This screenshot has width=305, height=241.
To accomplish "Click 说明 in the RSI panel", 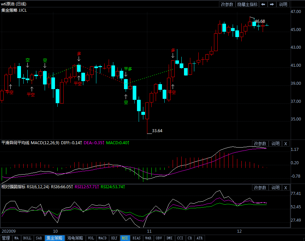I will (275, 188).
